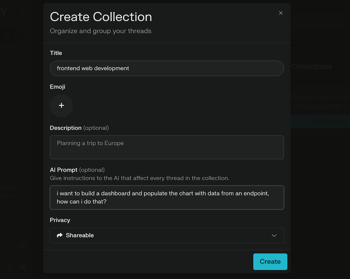Image resolution: width=350 pixels, height=279 pixels.
Task: Click the Collections heading
Action: (x=312, y=66)
